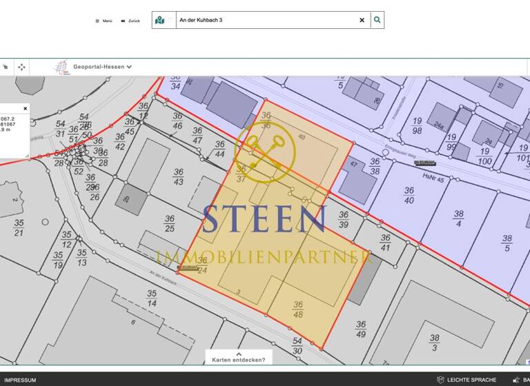
Task: Click the map marker search-type icon
Action: tap(159, 20)
